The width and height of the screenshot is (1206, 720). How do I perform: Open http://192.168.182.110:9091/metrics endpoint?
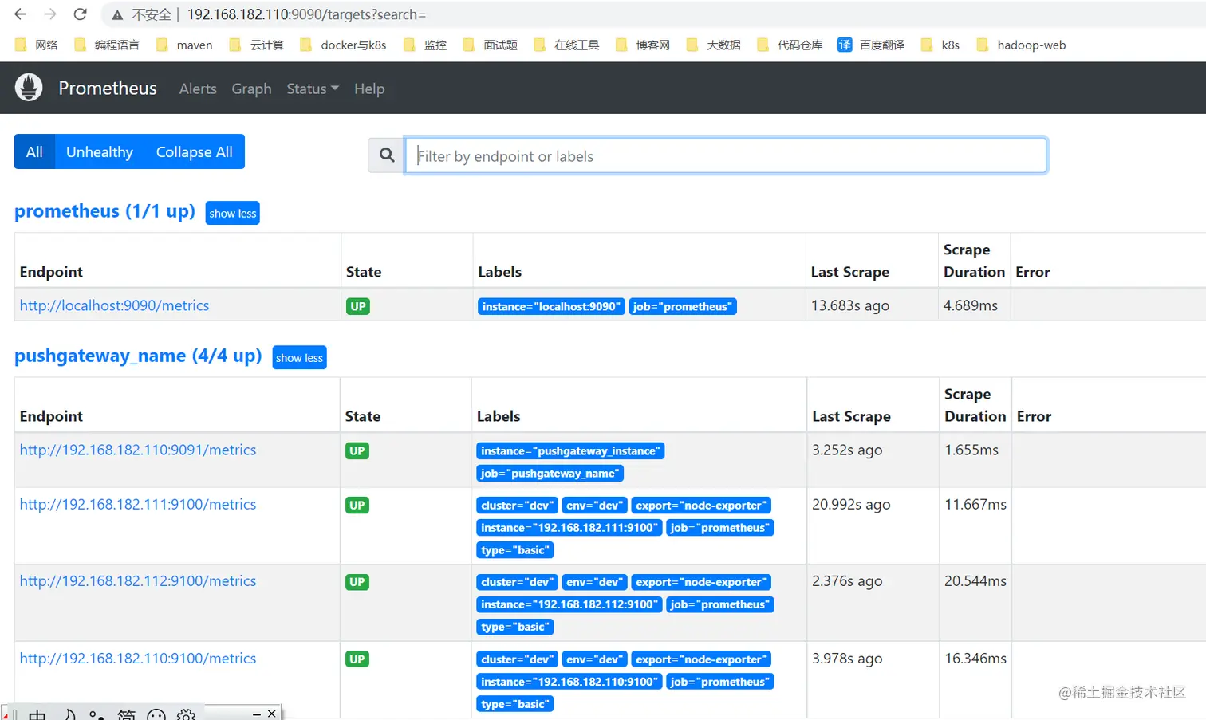pyautogui.click(x=138, y=450)
